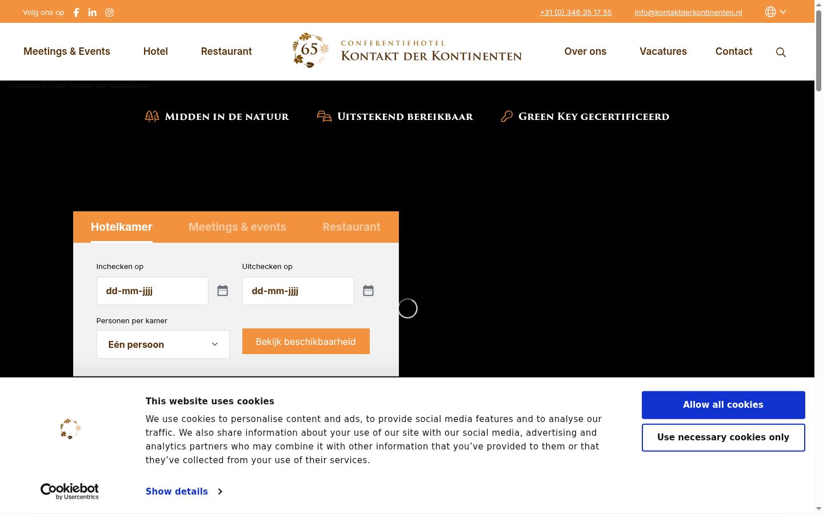Open the Instagram social icon
The image size is (823, 514).
coord(110,12)
